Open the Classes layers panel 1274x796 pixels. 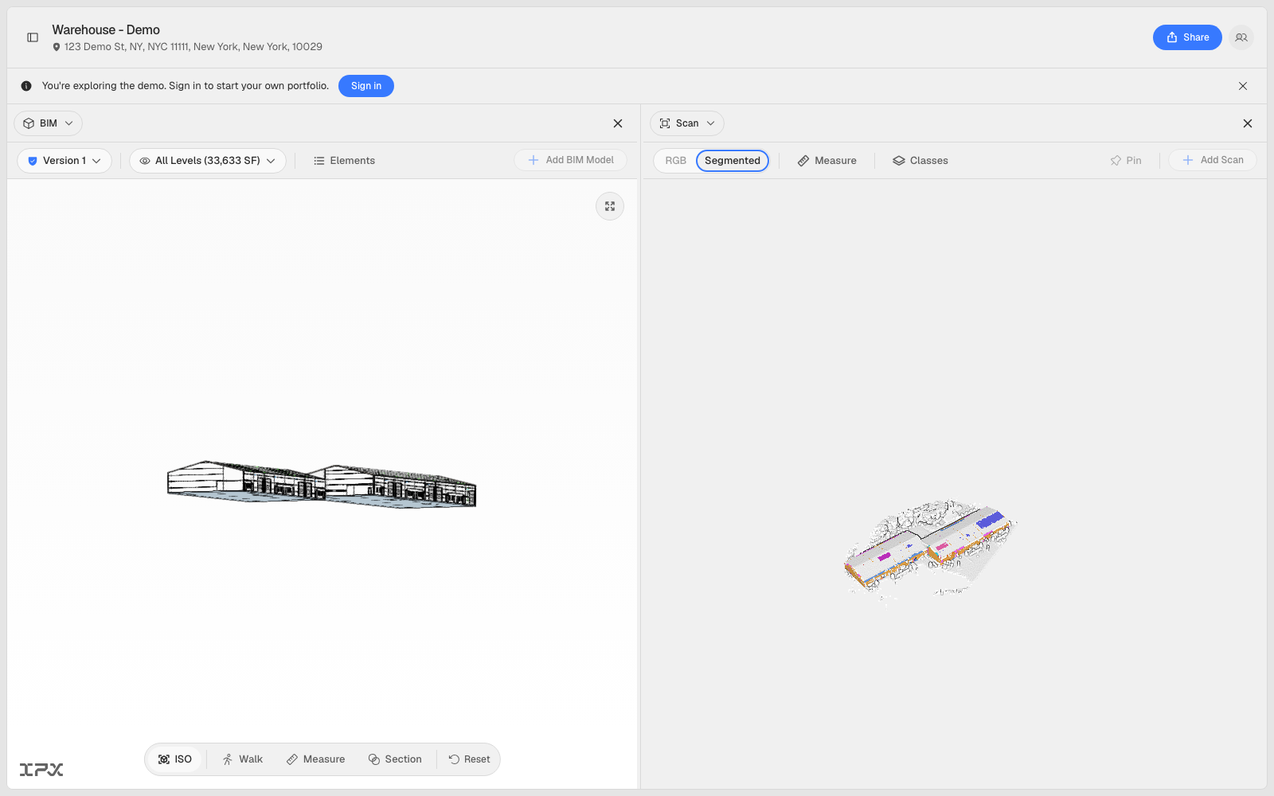click(x=920, y=161)
